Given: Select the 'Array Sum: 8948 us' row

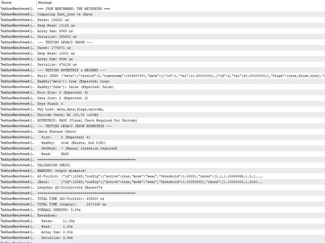Looking at the screenshot, I should coord(162,59).
